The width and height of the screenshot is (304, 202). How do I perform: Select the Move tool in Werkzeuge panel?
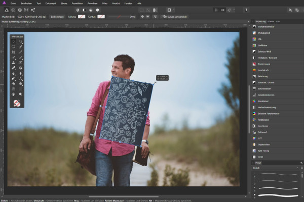coord(13,41)
